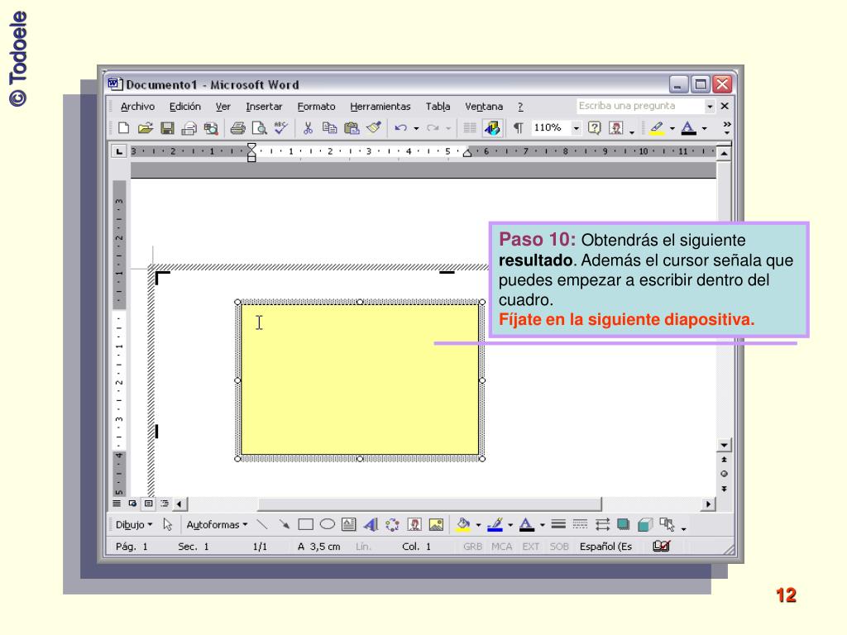Toggle SOB overtype mode indicator
847x635 pixels.
tap(559, 547)
